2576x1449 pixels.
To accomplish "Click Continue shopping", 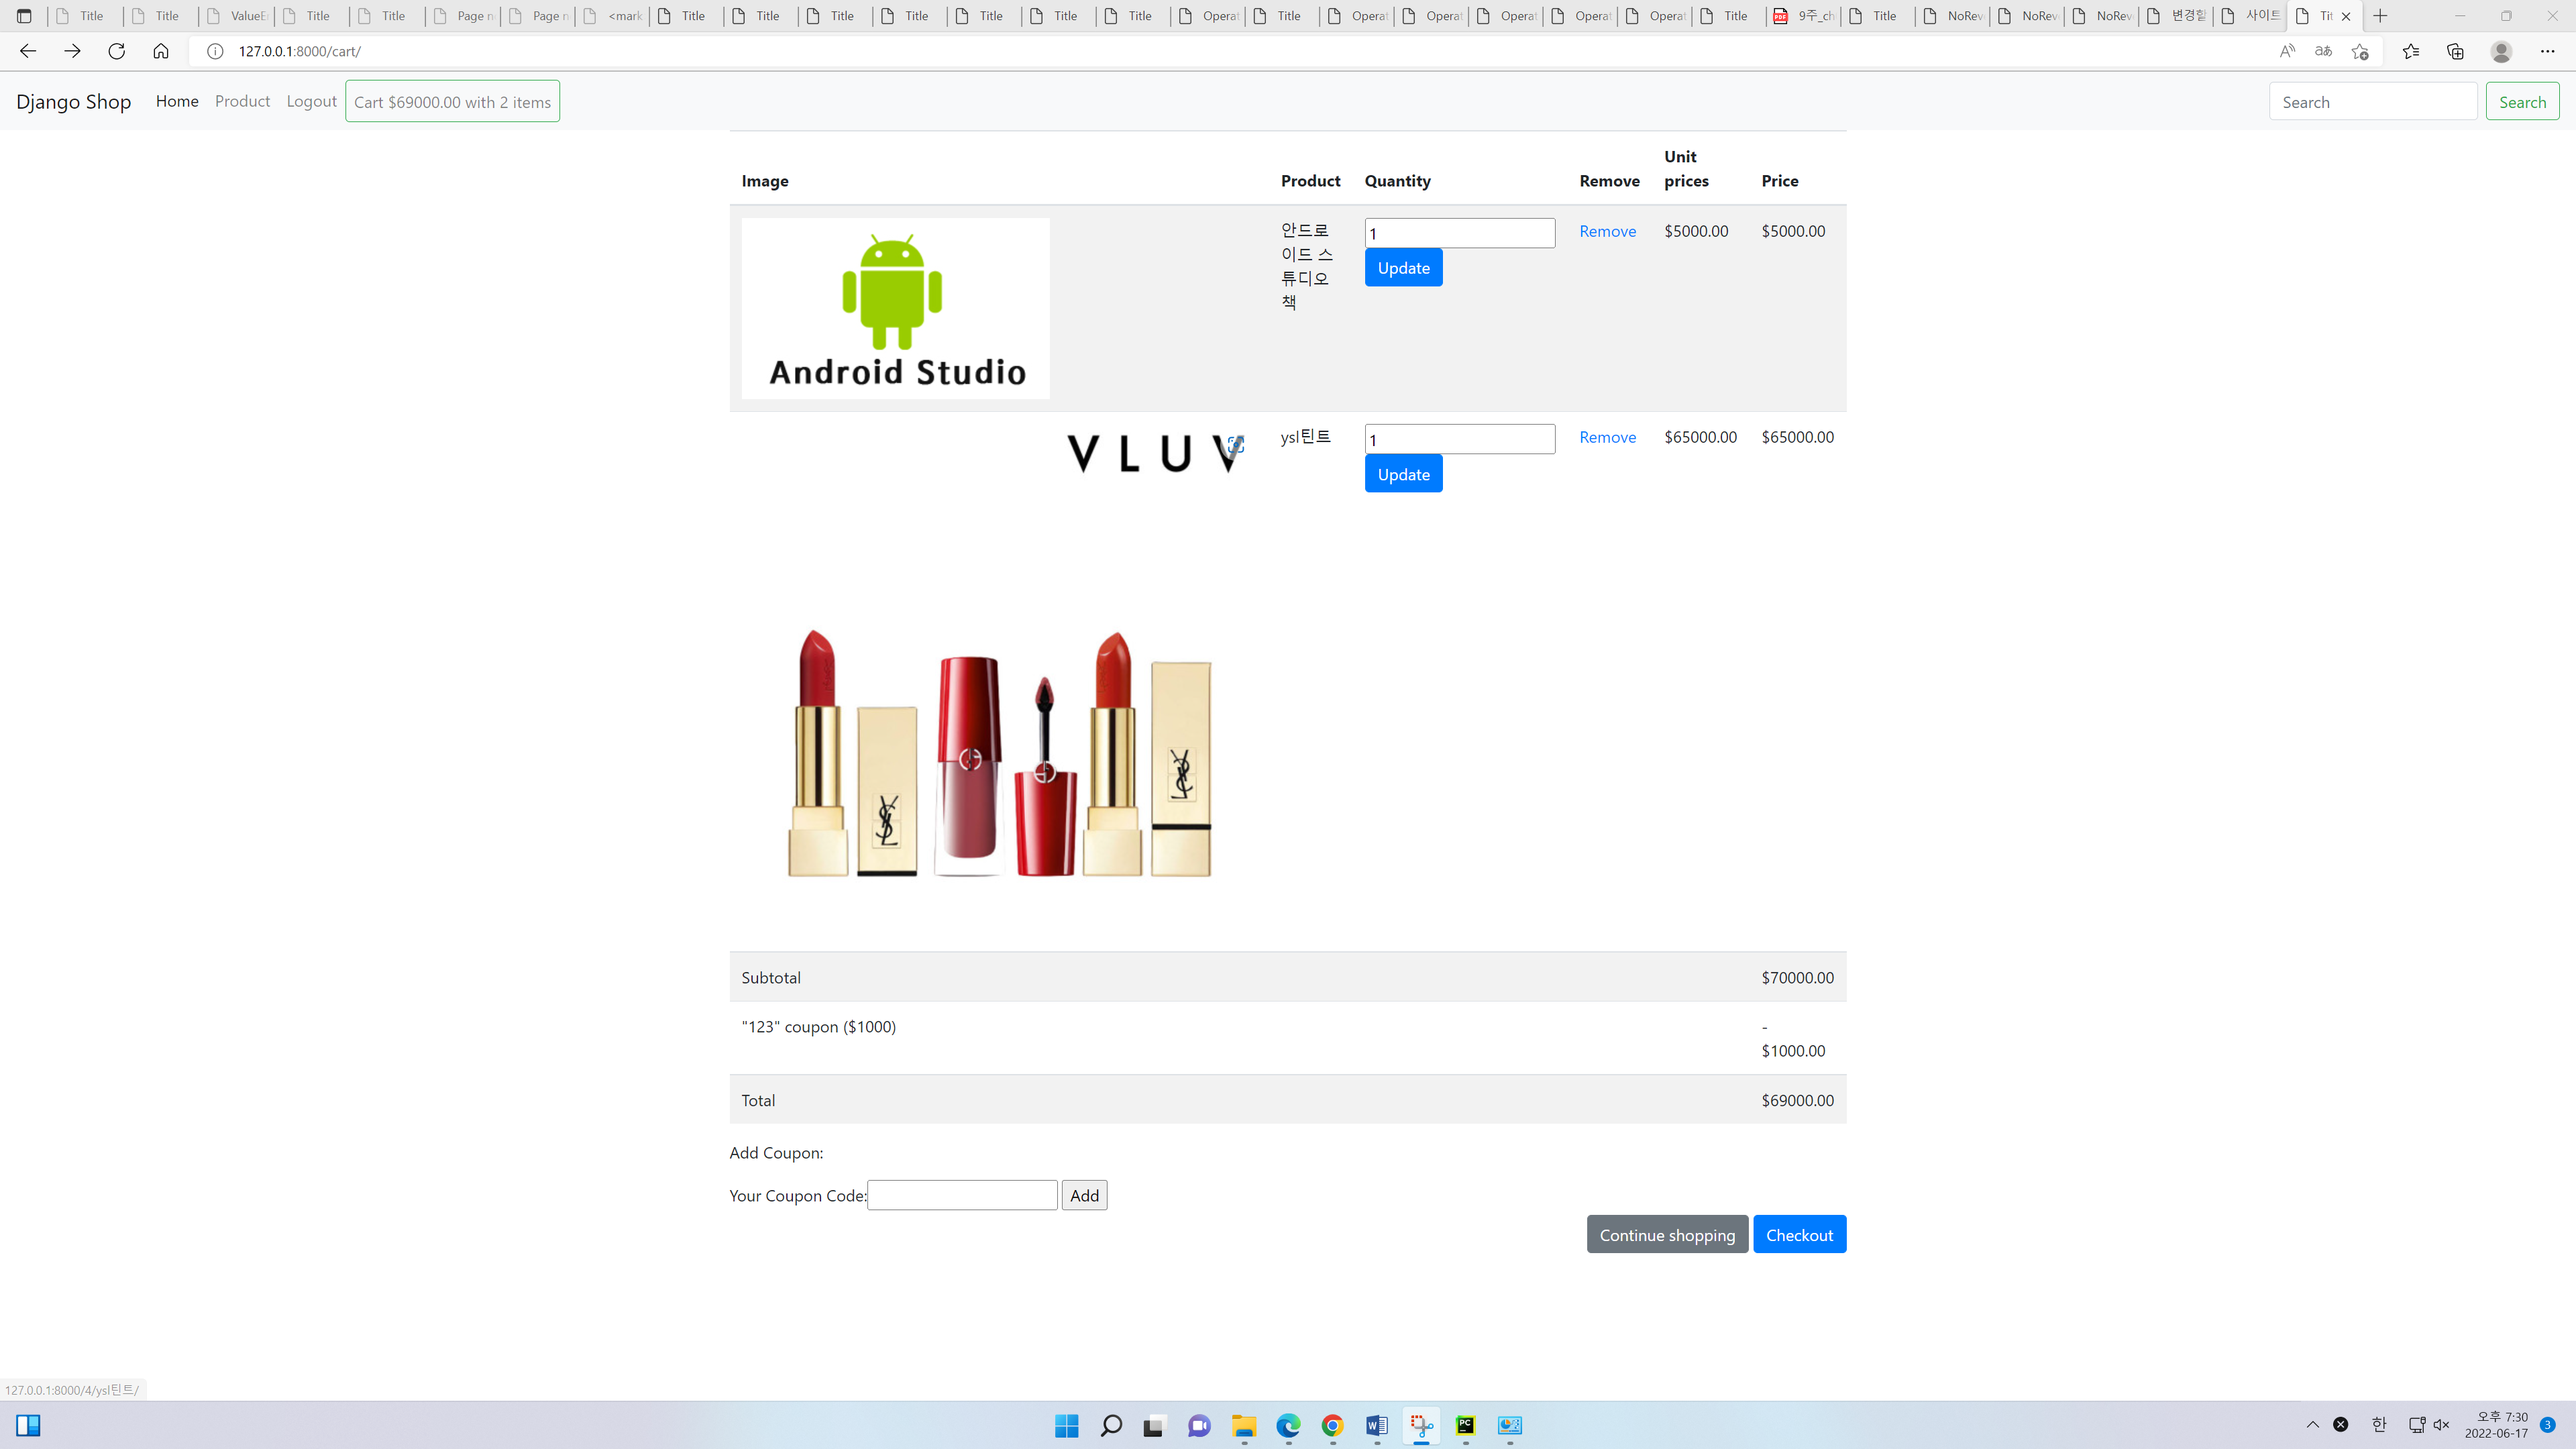I will point(1667,1234).
